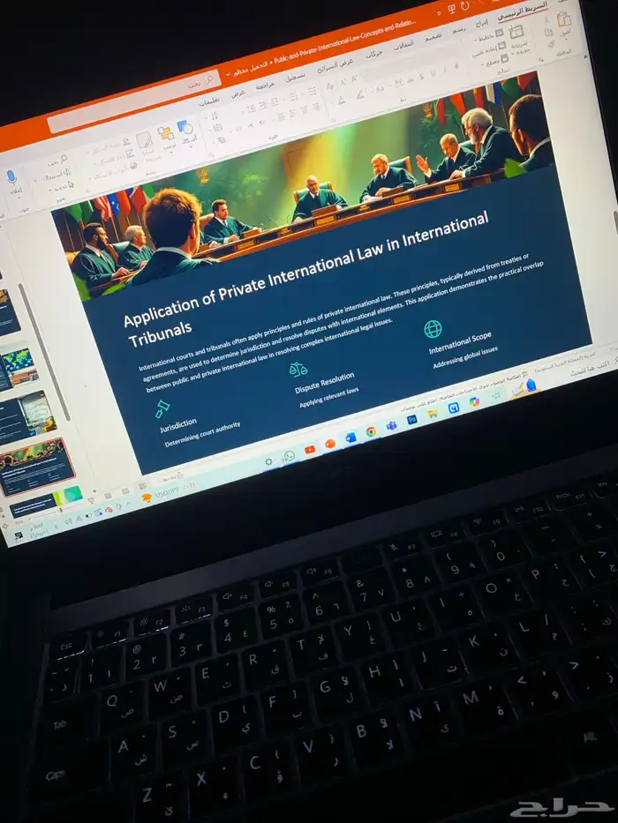Click the scales icon above Dispute Resolution
Viewport: 618px width, 823px height.
pos(298,370)
